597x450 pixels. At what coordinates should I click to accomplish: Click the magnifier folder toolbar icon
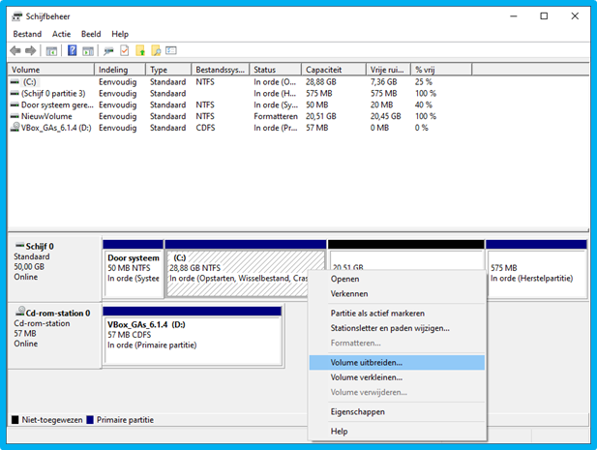coord(156,50)
